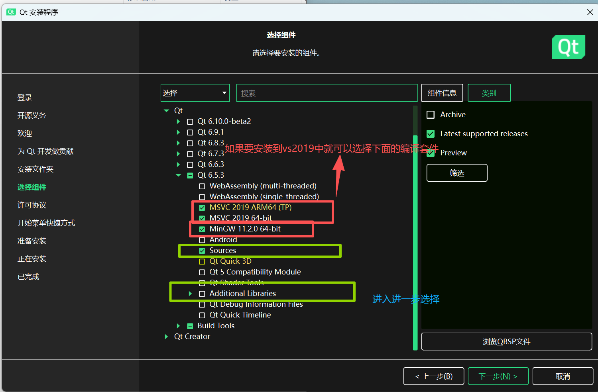Toggle the Qt 6.5.3 partial checkbox

(190, 175)
